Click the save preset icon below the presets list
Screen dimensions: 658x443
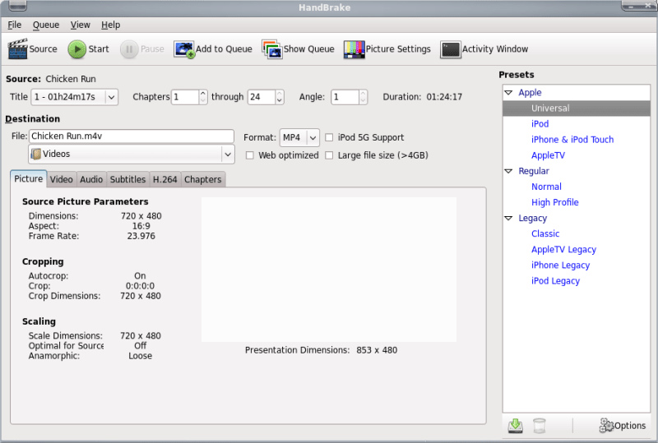(x=516, y=425)
